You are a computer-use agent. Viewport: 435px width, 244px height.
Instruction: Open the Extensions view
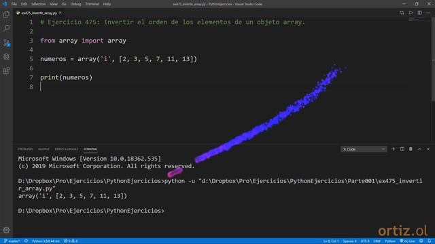point(6,70)
